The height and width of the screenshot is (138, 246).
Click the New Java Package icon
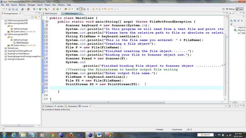pyautogui.click(x=54, y=9)
